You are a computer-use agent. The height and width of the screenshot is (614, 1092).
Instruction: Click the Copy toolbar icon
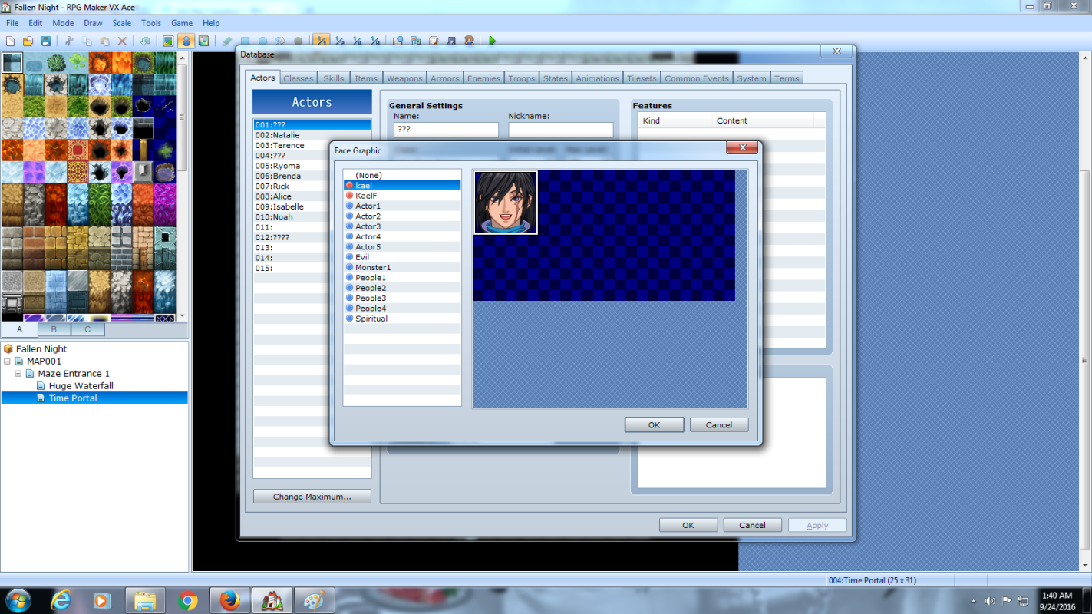[87, 41]
